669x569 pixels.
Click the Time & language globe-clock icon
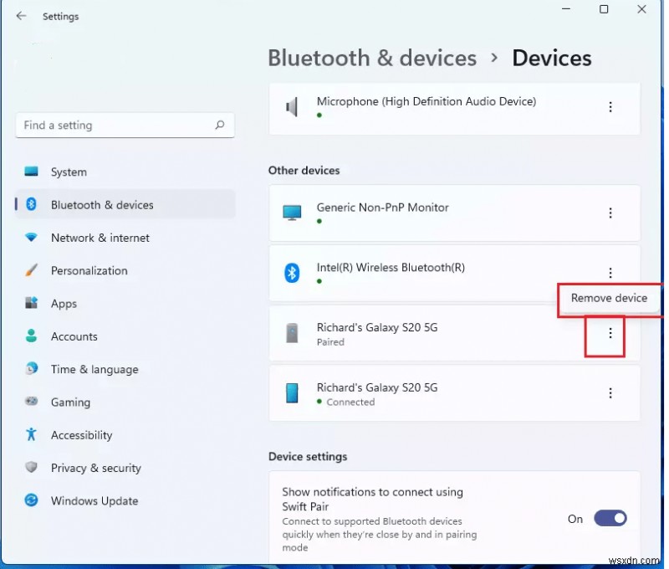pyautogui.click(x=31, y=368)
